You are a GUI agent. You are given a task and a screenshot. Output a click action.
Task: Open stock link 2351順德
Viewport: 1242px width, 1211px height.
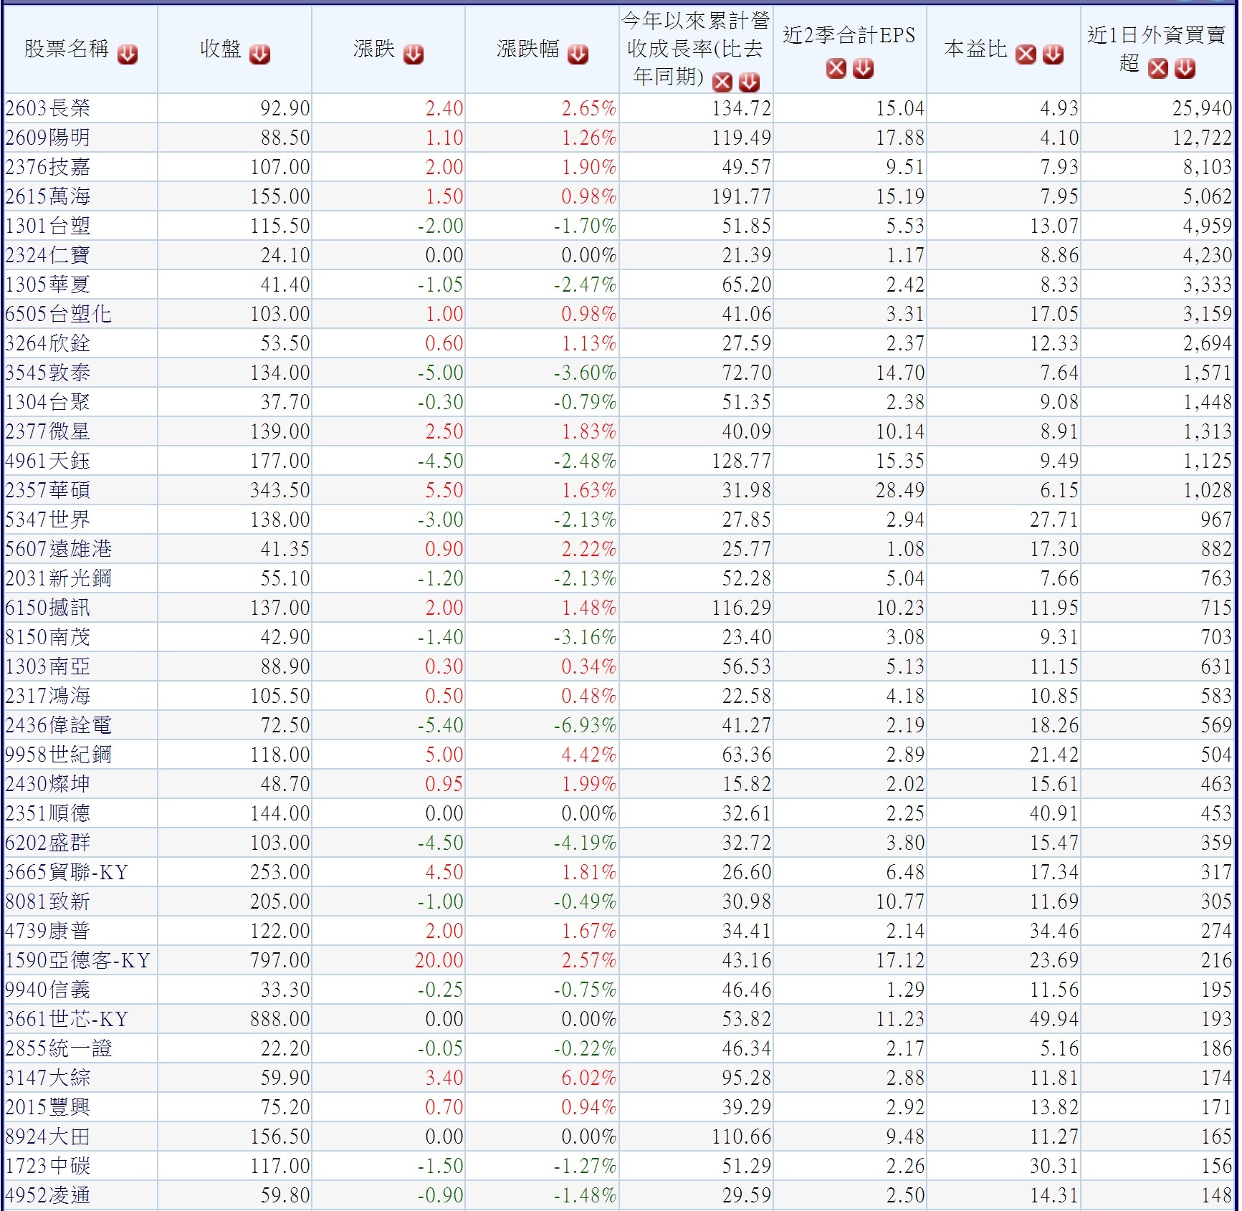(x=47, y=813)
